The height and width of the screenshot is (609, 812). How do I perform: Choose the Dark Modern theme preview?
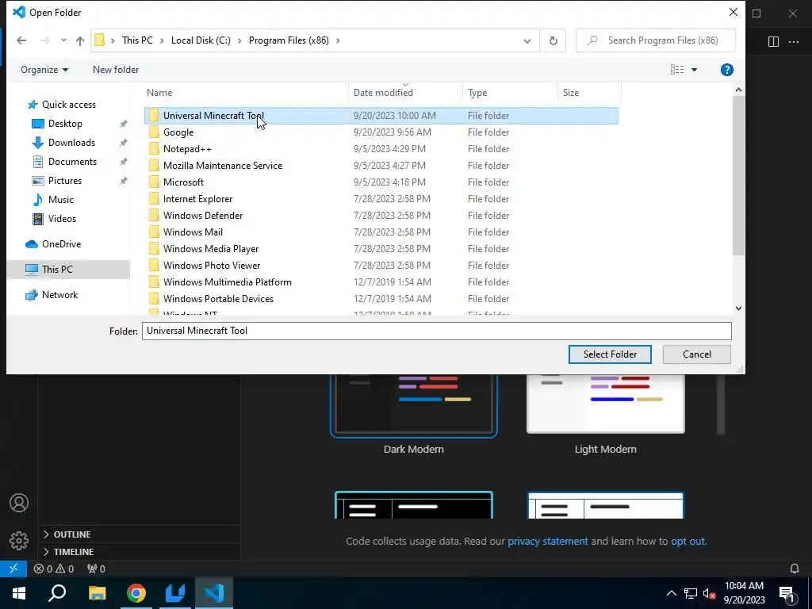pos(414,407)
